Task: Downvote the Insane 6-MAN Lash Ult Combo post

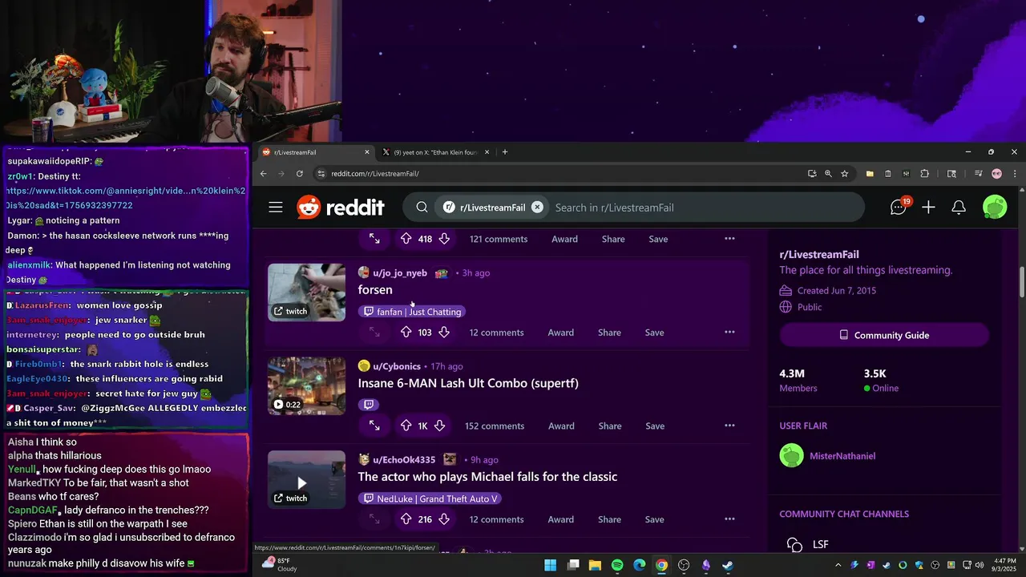Action: coord(439,426)
